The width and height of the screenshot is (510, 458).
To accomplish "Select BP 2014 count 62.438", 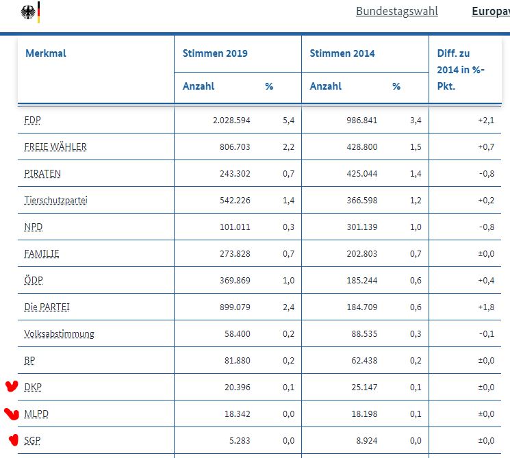I will (365, 361).
